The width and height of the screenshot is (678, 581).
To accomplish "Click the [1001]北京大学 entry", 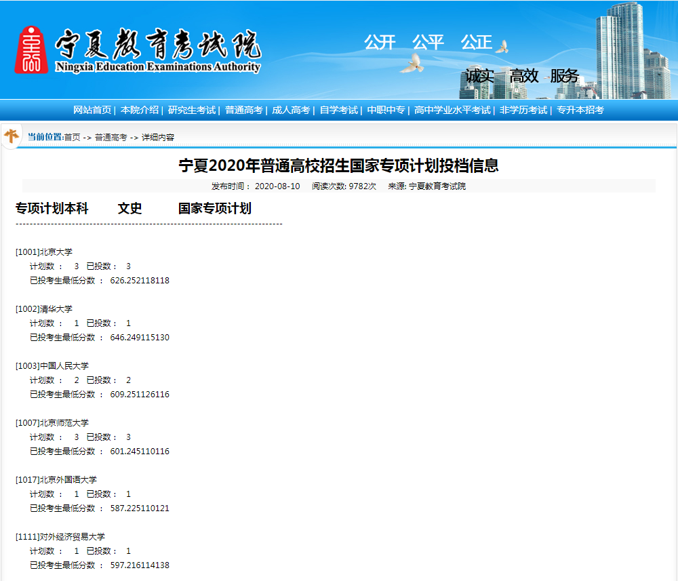I will pyautogui.click(x=44, y=252).
